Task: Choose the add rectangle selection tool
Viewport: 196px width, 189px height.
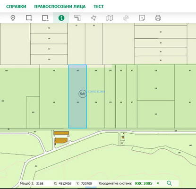Action: (29, 18)
